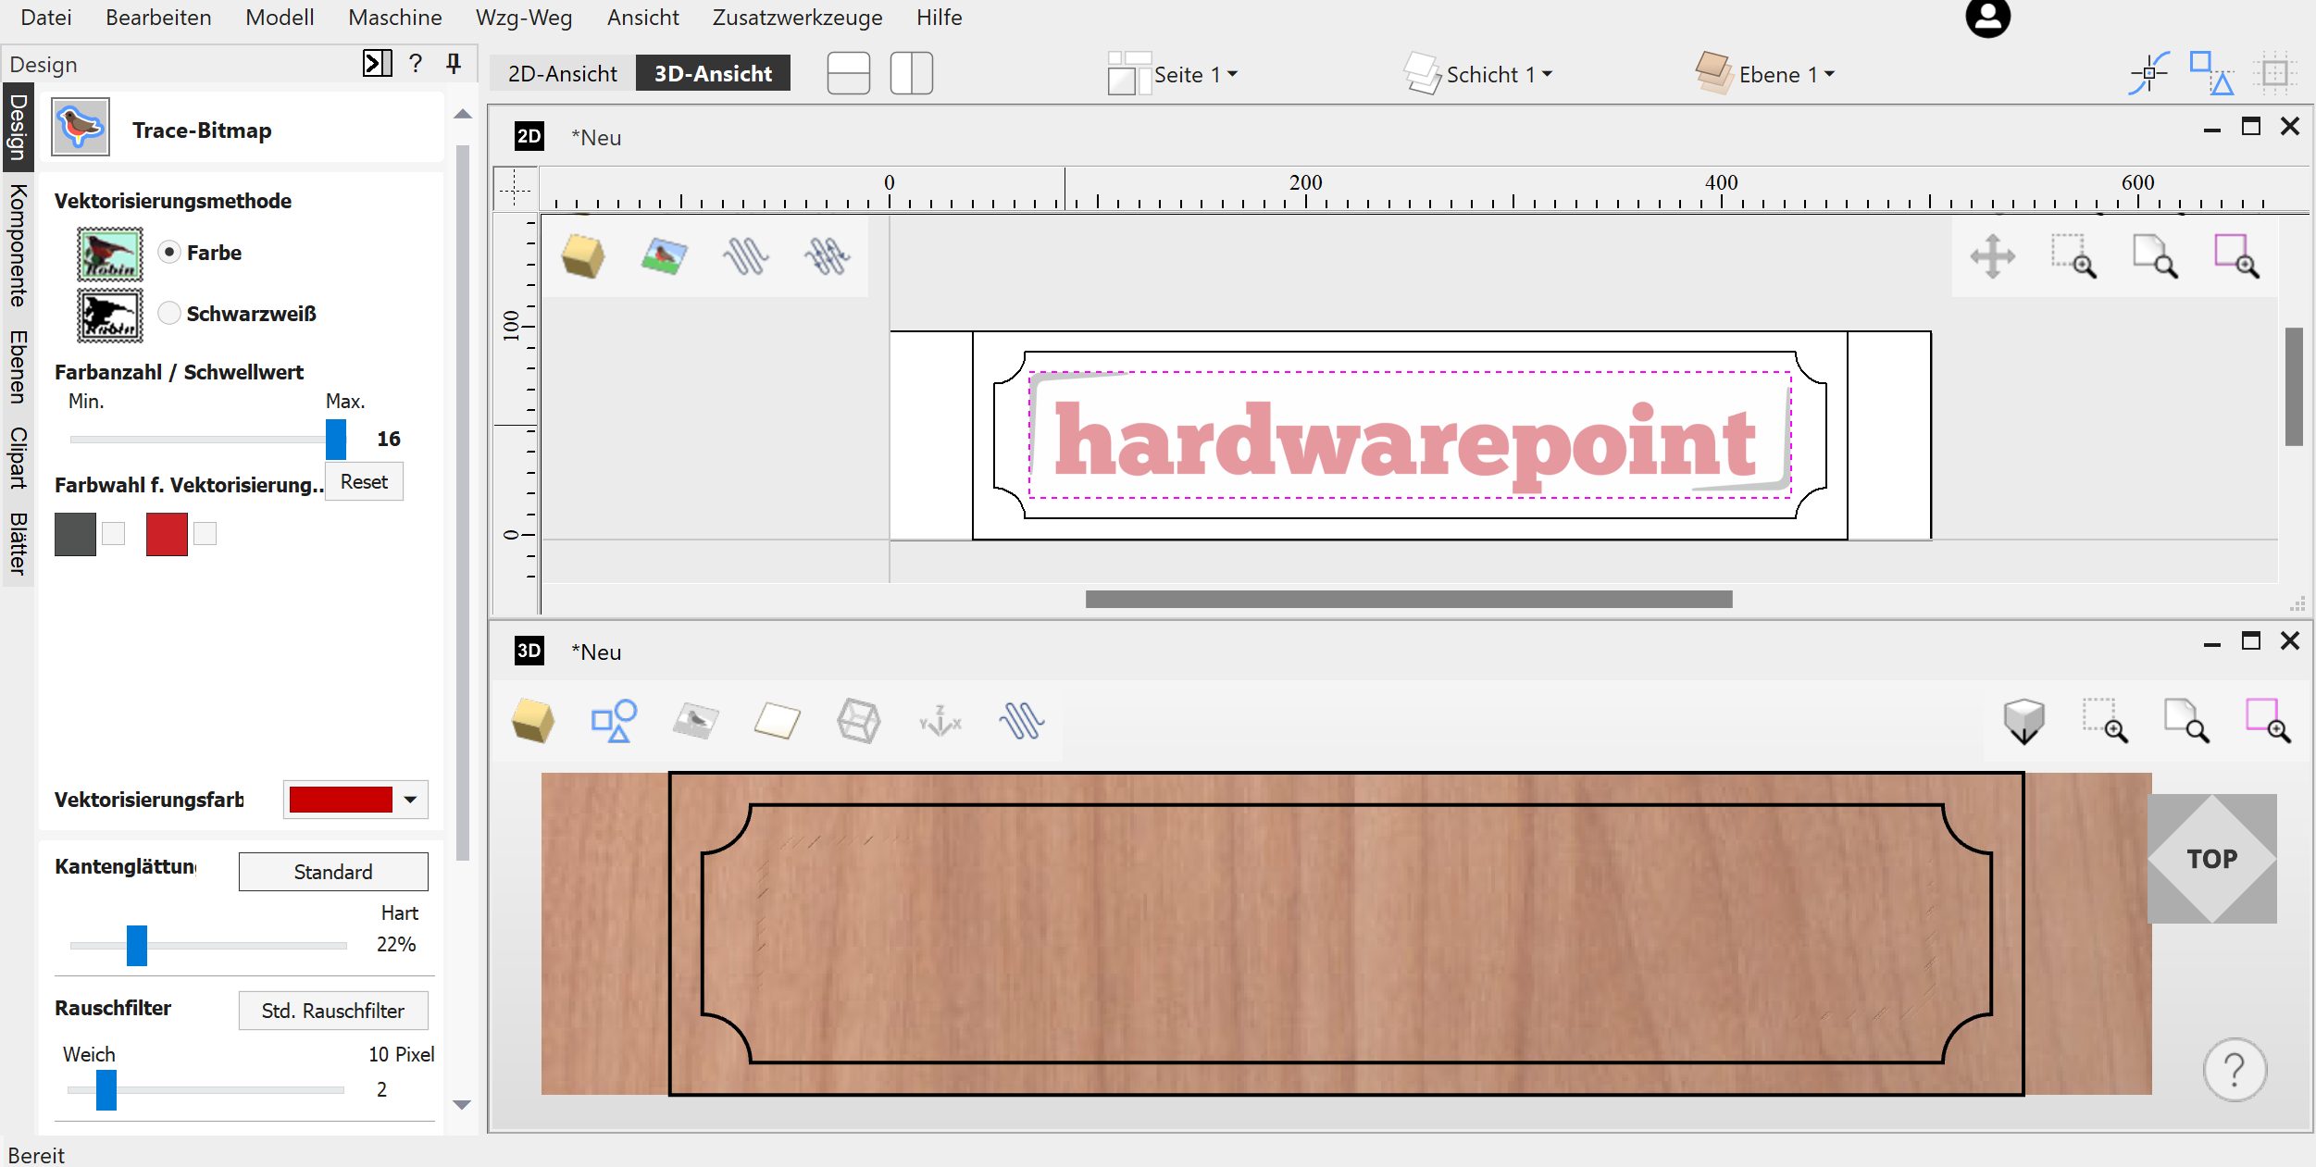Select zoom box tool in 2D view
This screenshot has width=2316, height=1167.
(2073, 256)
